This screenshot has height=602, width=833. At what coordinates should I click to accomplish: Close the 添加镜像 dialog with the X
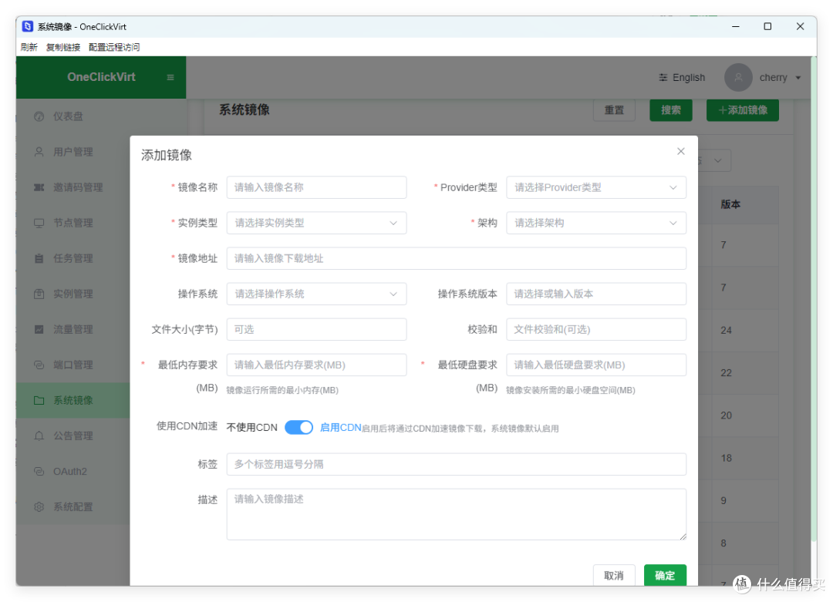click(x=680, y=151)
